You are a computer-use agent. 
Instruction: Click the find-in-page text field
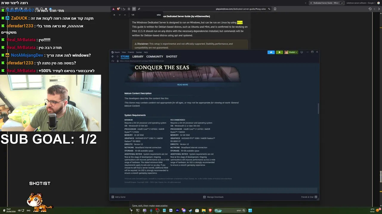[x=146, y=15]
